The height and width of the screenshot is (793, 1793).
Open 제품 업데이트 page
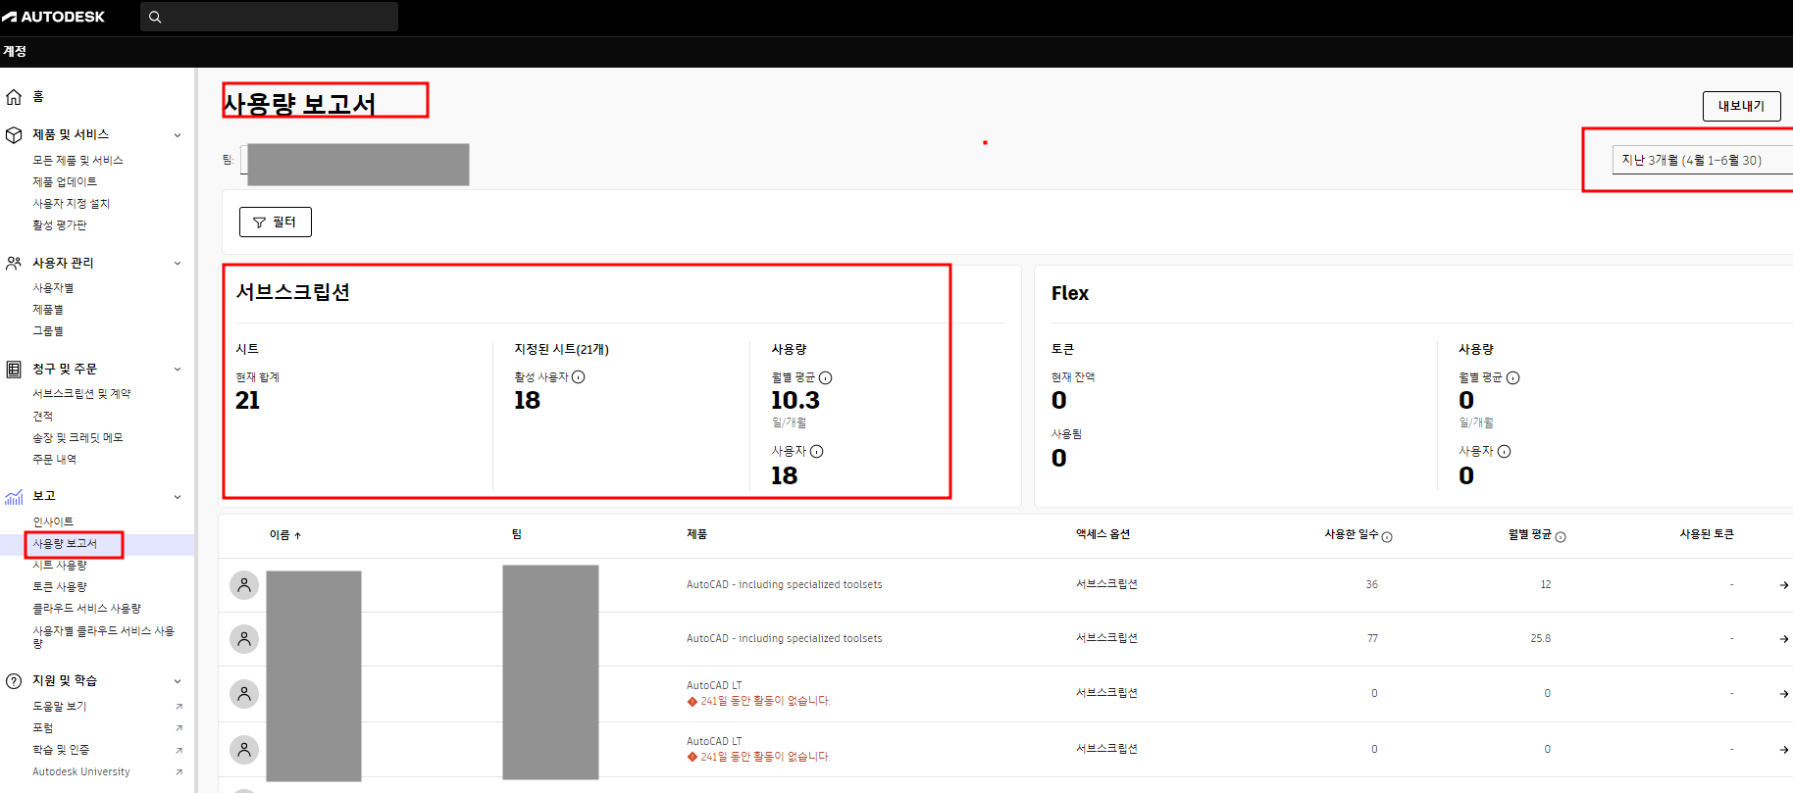[x=65, y=181]
